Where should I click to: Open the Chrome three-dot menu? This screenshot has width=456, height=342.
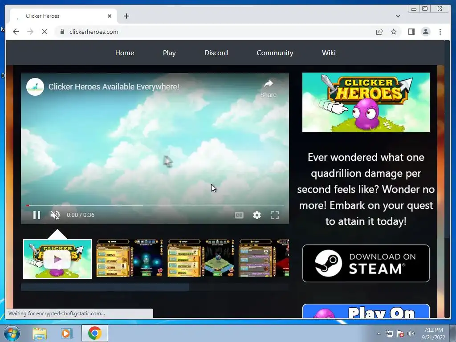(x=440, y=32)
